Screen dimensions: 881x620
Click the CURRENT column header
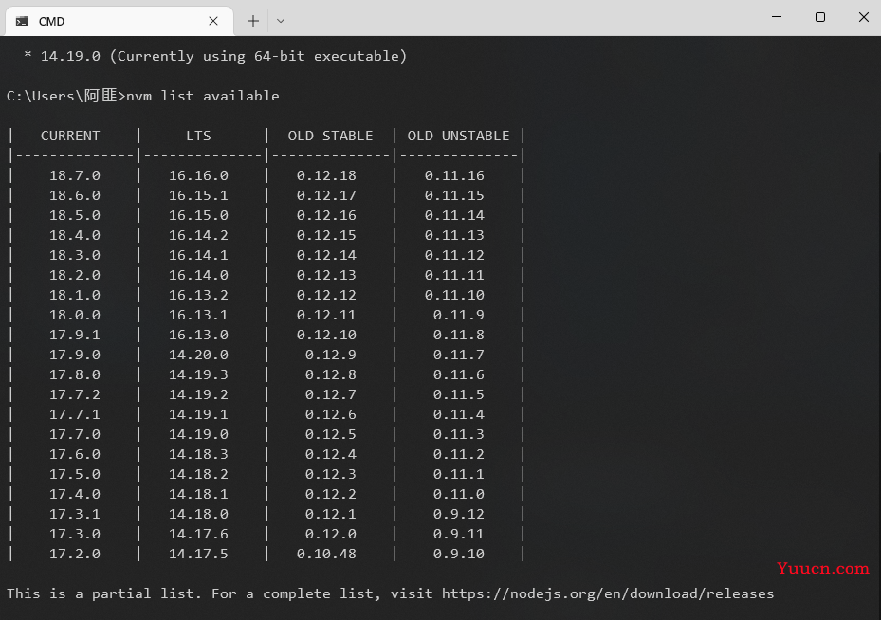point(70,136)
